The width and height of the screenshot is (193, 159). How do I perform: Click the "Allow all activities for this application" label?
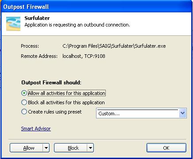pos(67,93)
